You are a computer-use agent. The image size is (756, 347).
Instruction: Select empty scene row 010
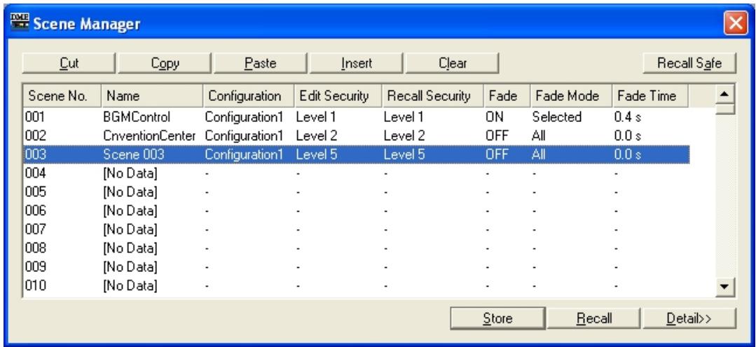(x=356, y=286)
